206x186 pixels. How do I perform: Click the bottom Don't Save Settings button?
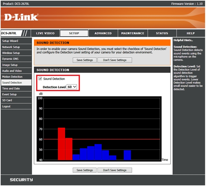[x=114, y=170]
